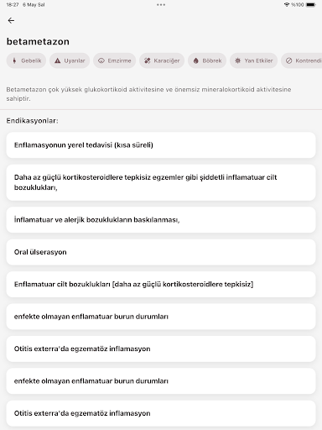This screenshot has width=322, height=430.
Task: Tap the Böbrek kidney icon
Action: [x=195, y=60]
